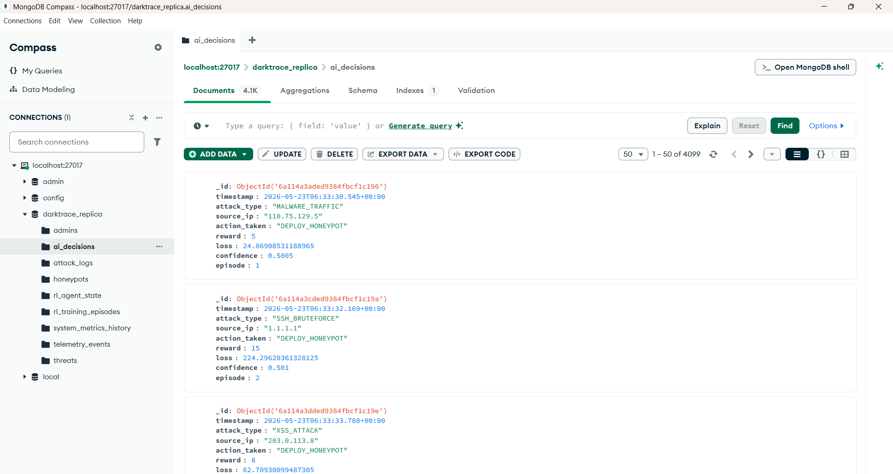Viewport: 893px width, 474px height.
Task: Focus the query filter input
Action: pyautogui.click(x=451, y=126)
